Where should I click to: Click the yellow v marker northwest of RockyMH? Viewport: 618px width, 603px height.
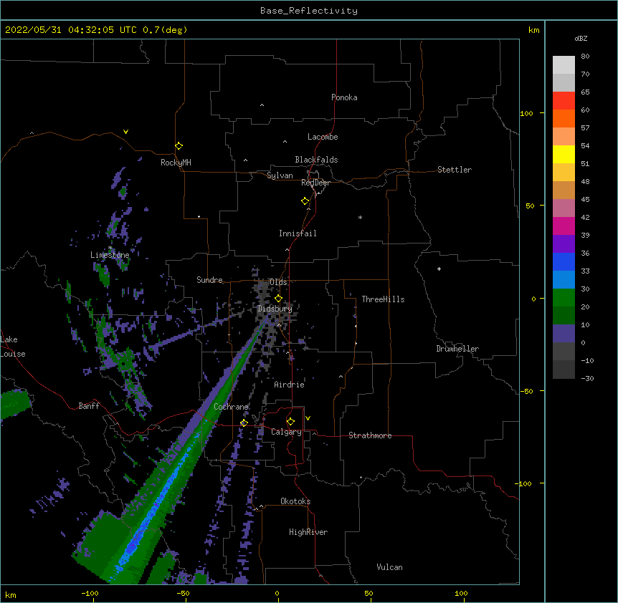(125, 132)
